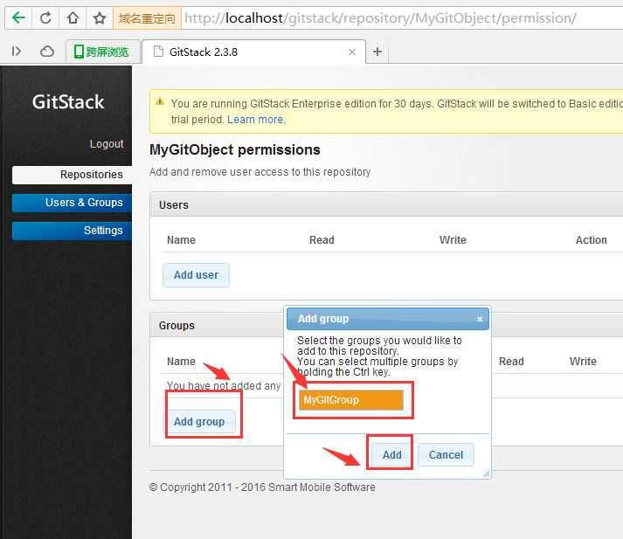
Task: Click the MyGitObject permissions heading
Action: (235, 149)
